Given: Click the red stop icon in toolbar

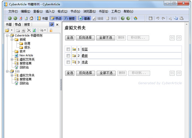Looking at the screenshot, I should coord(20,18).
